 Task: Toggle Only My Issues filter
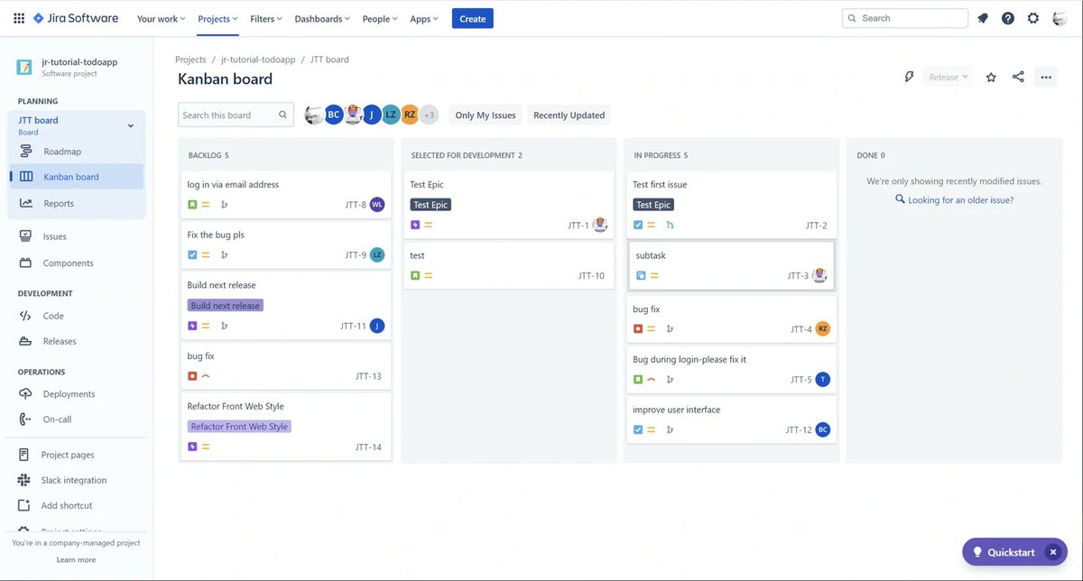click(486, 115)
